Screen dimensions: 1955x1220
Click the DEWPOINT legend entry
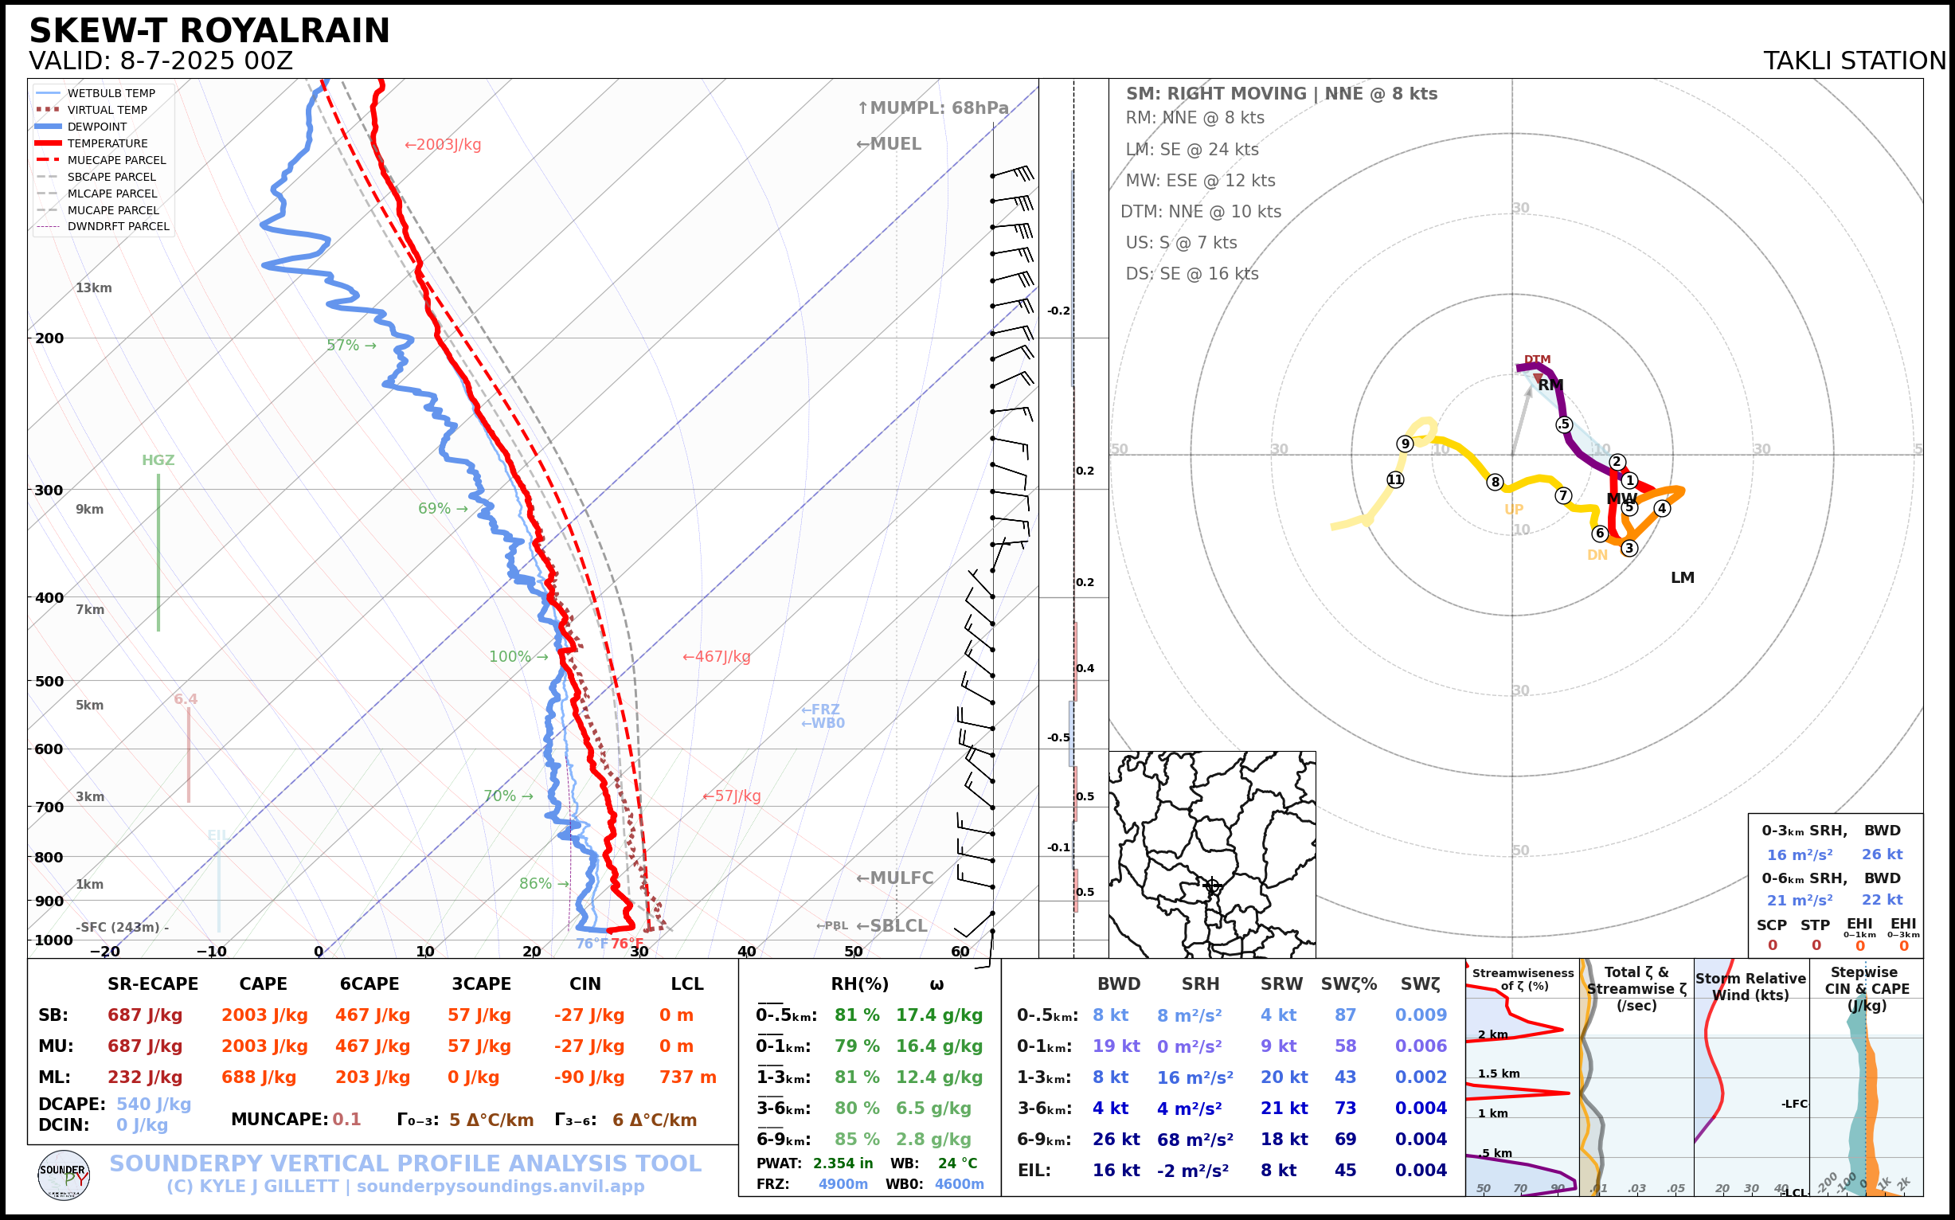coord(97,127)
